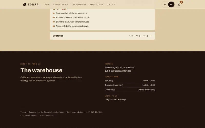Click the 'CUPPING ROOM' label
The height and width of the screenshot is (128, 205).
pos(111,77)
